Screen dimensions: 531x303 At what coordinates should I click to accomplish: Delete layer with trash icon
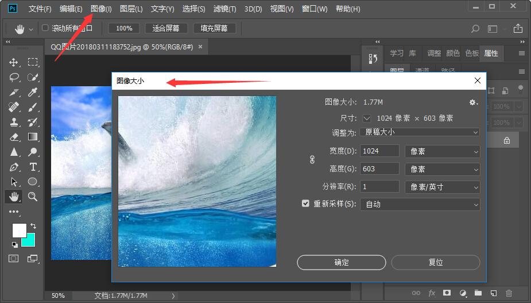pyautogui.click(x=509, y=293)
